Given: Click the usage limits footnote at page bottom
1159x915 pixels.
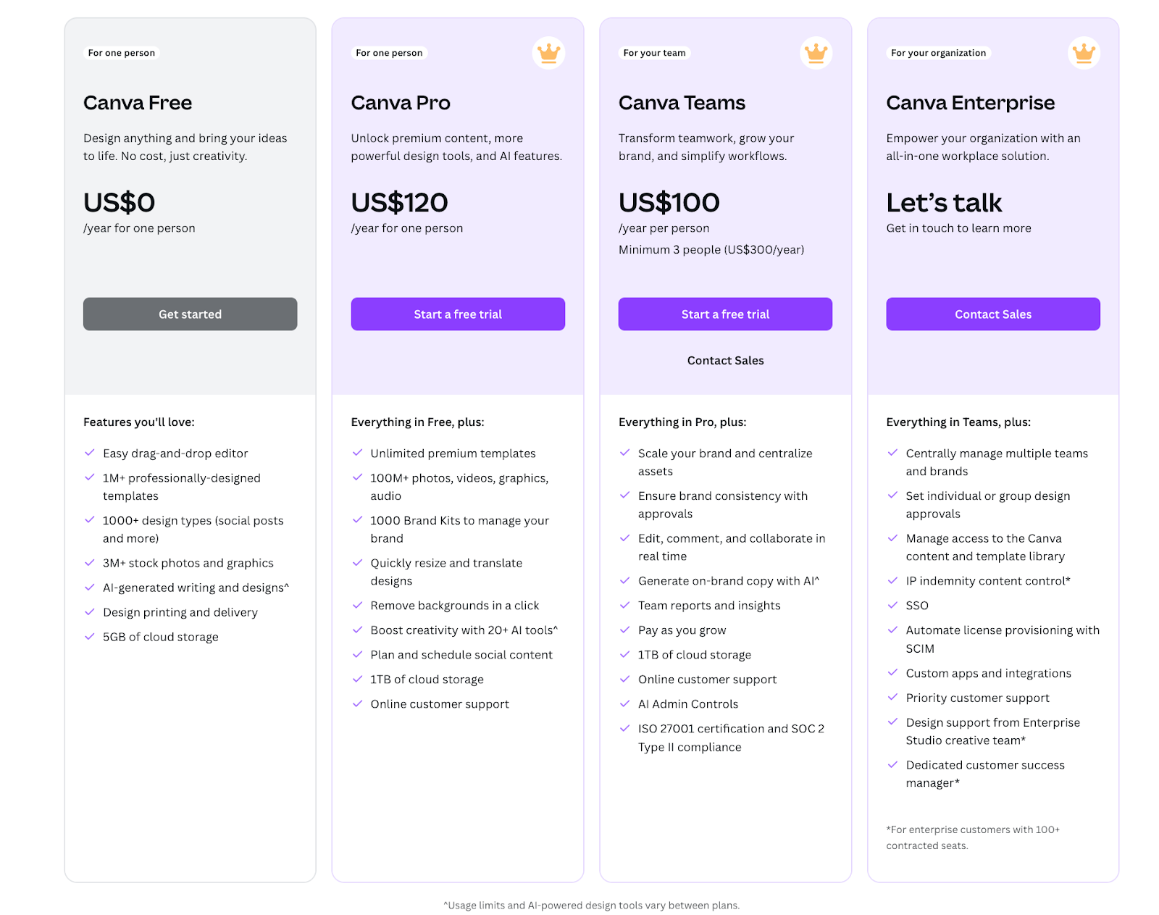Looking at the screenshot, I should (x=591, y=905).
